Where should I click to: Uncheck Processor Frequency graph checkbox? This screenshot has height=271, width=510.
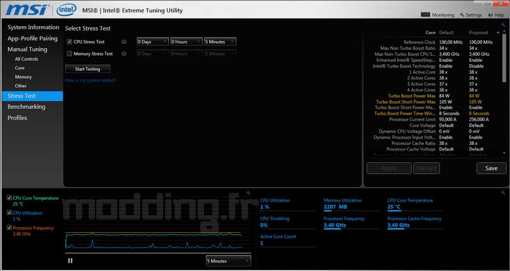click(x=10, y=228)
